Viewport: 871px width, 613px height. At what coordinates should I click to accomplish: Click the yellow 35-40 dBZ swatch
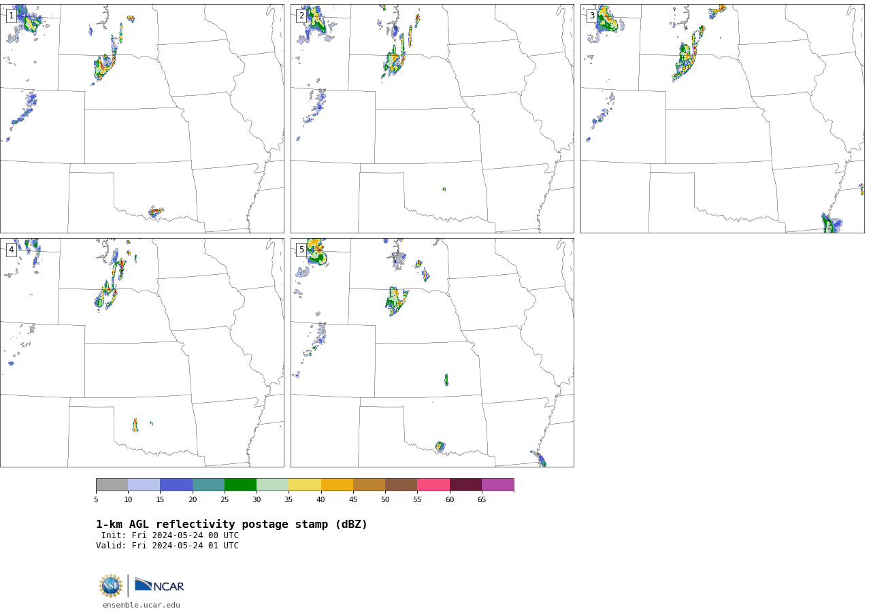coord(305,485)
